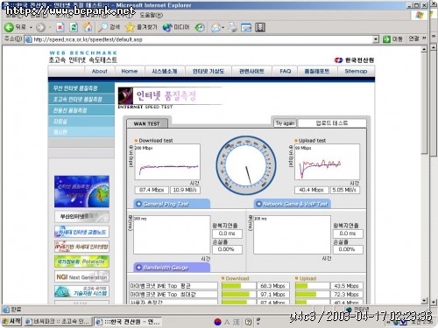The height and width of the screenshot is (328, 438).
Task: Click the page scrollbar up arrow
Action: pos(425,49)
